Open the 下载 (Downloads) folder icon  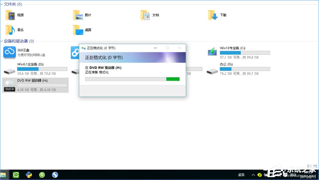(x=213, y=15)
